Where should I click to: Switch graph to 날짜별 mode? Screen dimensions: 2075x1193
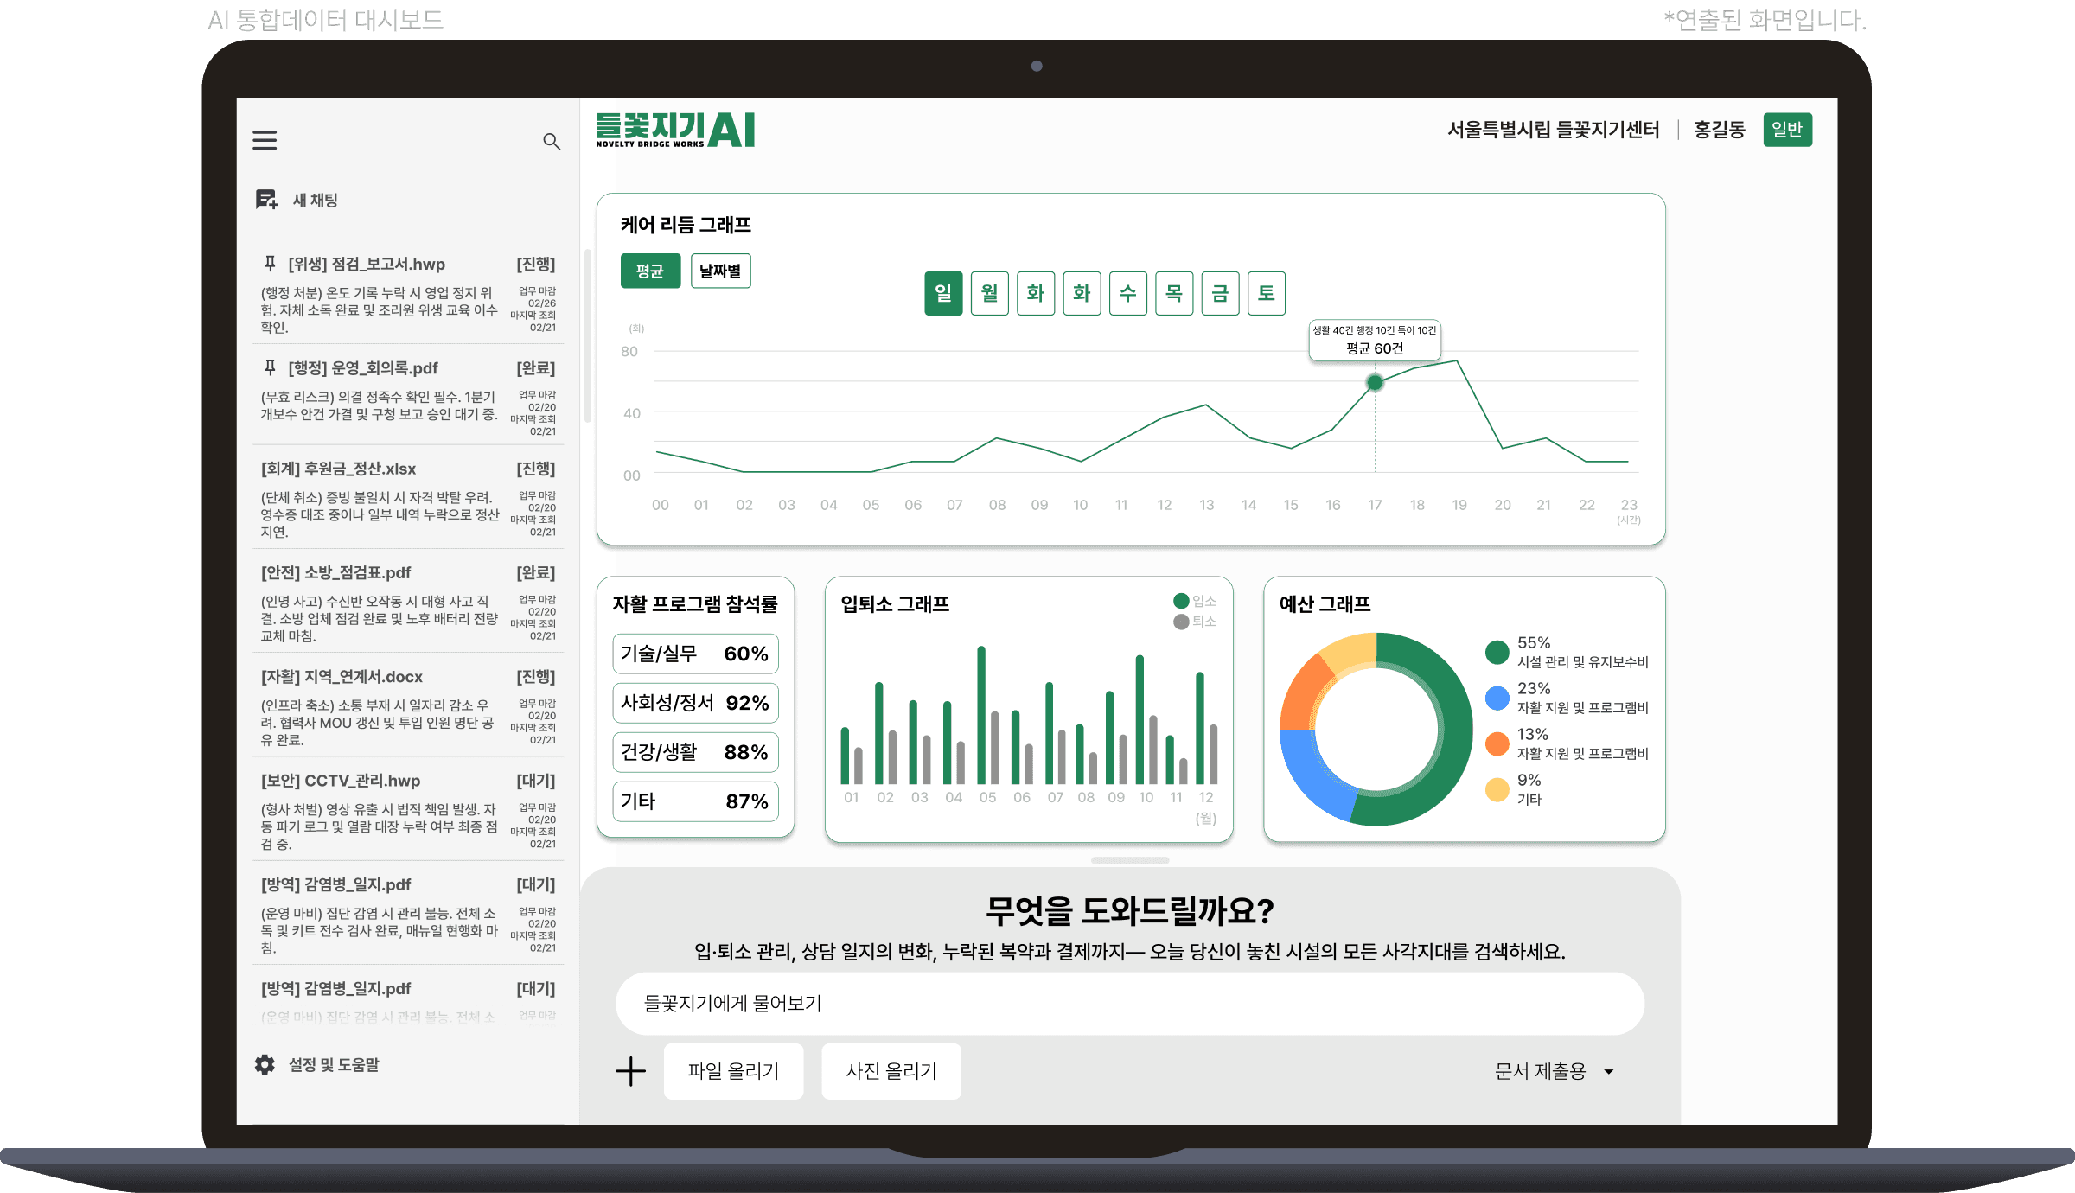coord(720,271)
